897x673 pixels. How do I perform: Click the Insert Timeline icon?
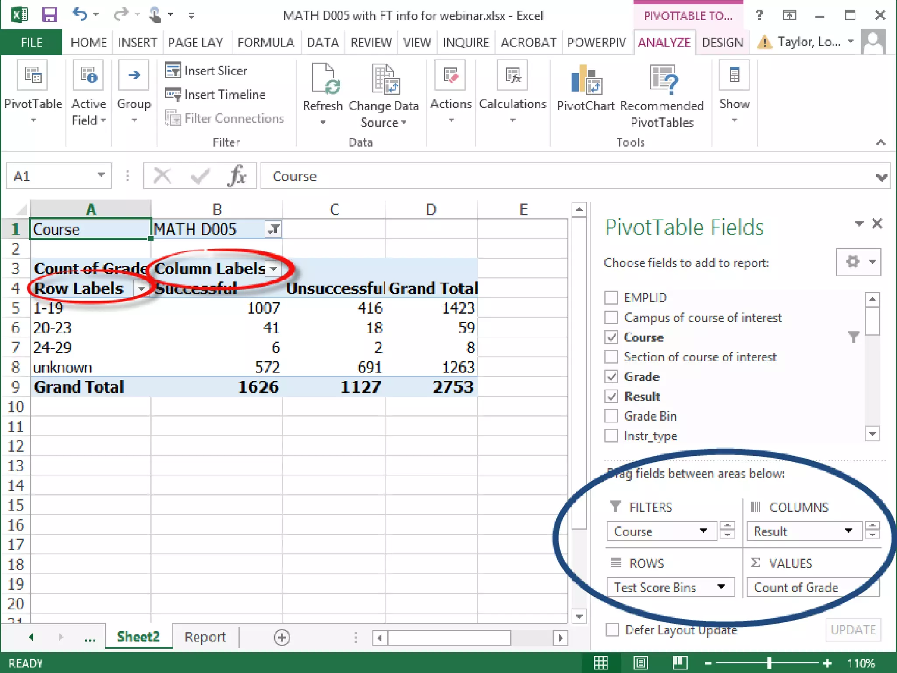coord(173,94)
